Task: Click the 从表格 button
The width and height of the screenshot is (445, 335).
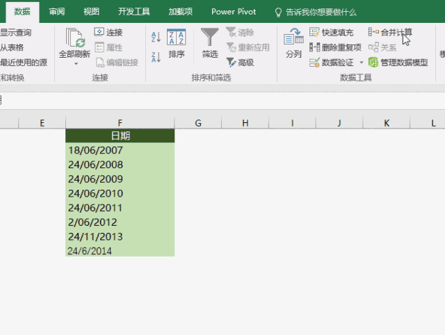Action: 12,47
